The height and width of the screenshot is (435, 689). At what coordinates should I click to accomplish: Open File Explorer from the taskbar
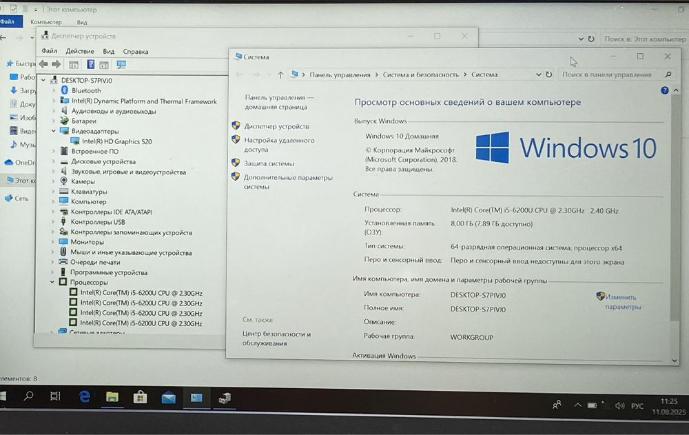112,397
